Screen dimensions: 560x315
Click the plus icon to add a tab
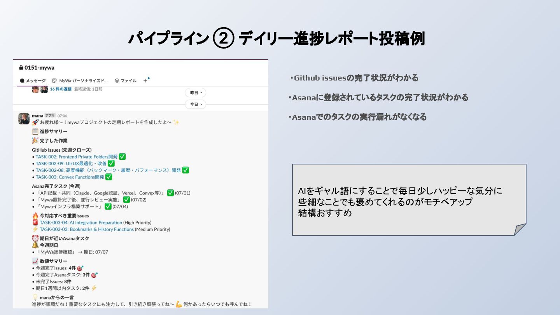(x=145, y=80)
